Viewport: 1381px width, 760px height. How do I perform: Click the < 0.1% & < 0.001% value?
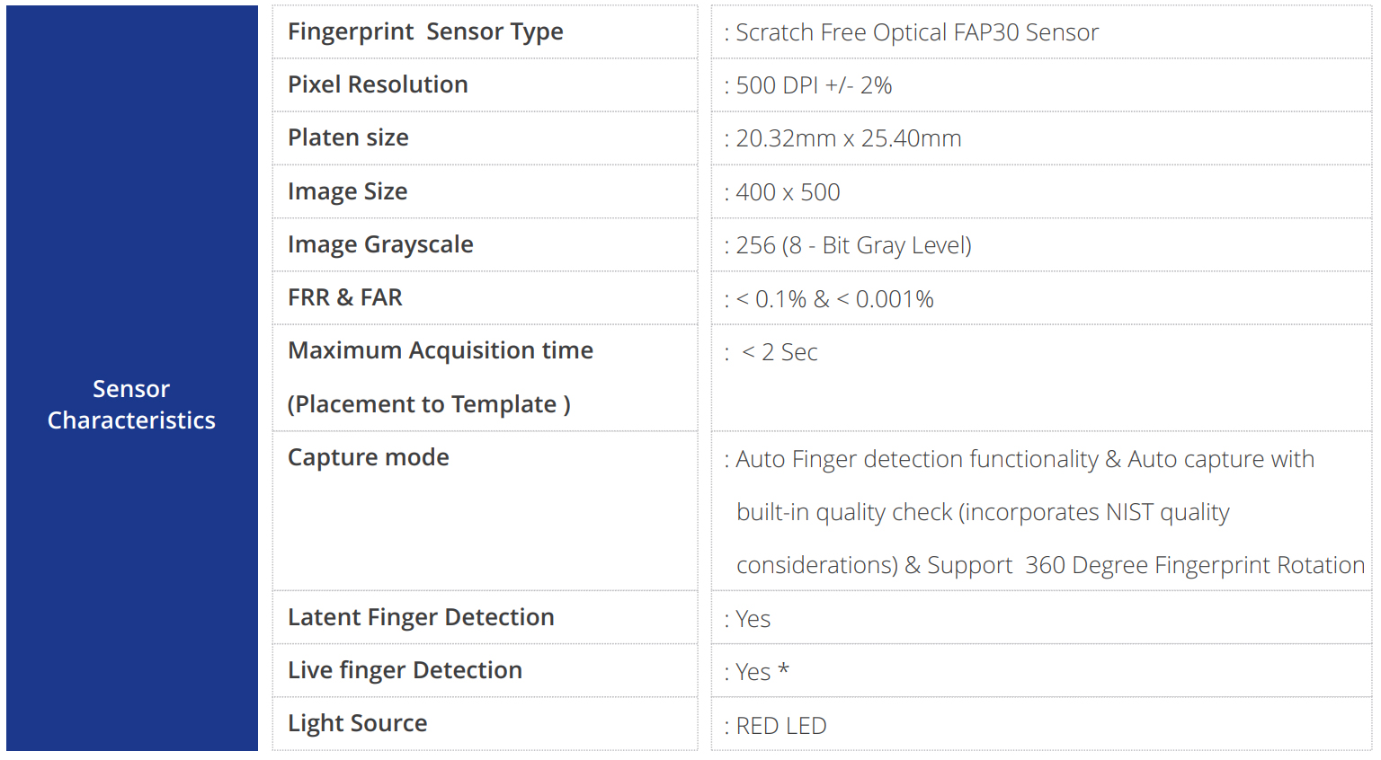coord(834,300)
